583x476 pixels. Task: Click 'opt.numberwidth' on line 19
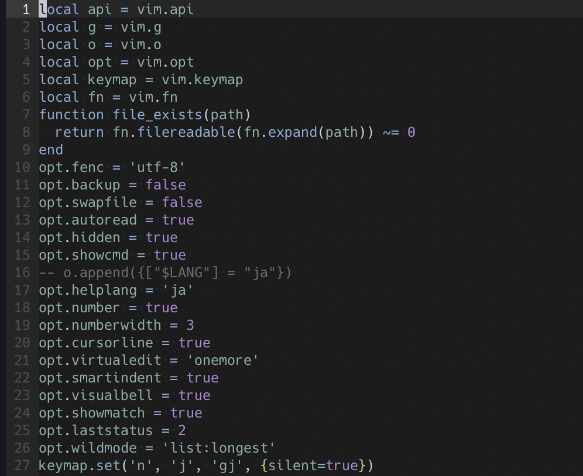[100, 325]
